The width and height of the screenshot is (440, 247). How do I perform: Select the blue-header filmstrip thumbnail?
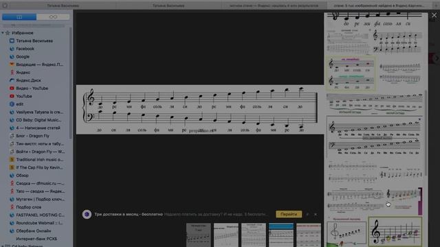pos(281,235)
